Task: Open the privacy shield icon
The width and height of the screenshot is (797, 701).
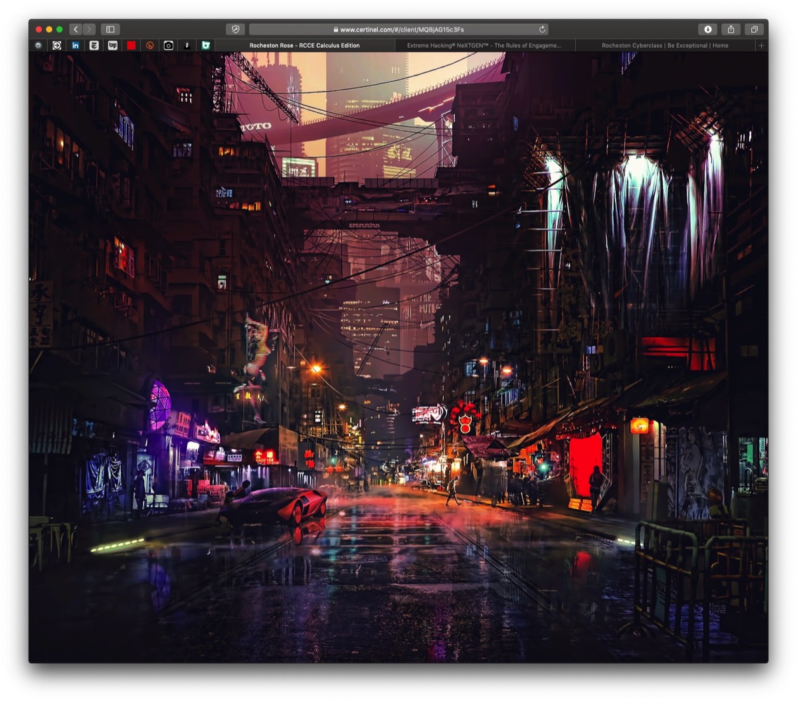Action: point(235,29)
